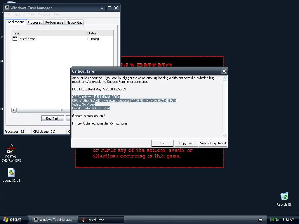Click the POSTAL 2 Build May 5 2020 line

pos(99,89)
